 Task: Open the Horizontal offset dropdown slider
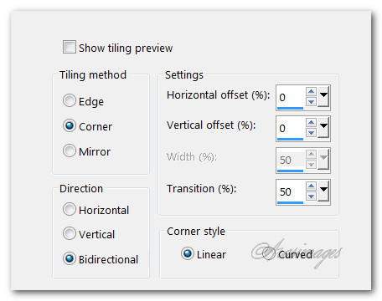(323, 96)
